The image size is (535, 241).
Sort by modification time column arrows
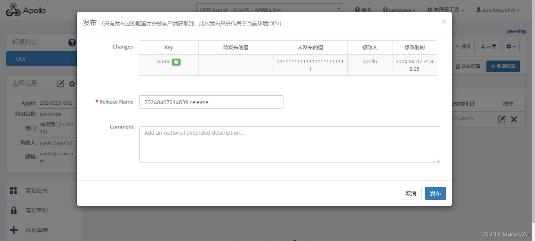pyautogui.click(x=472, y=104)
